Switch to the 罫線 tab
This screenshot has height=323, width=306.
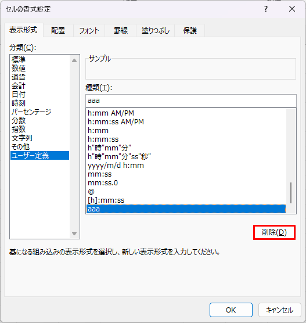(x=121, y=31)
